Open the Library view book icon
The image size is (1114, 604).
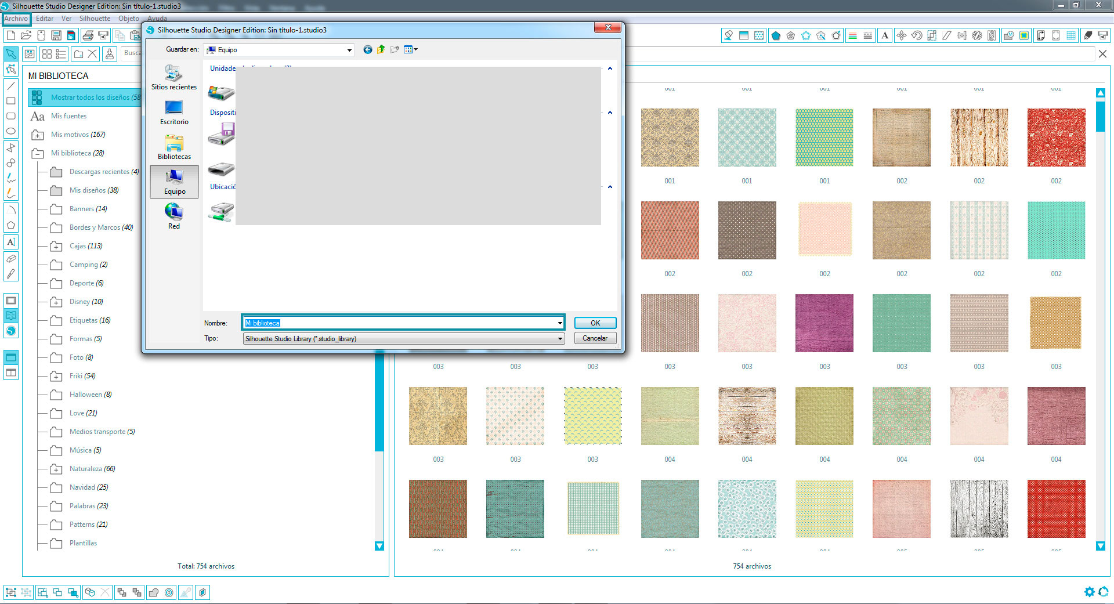click(x=11, y=316)
